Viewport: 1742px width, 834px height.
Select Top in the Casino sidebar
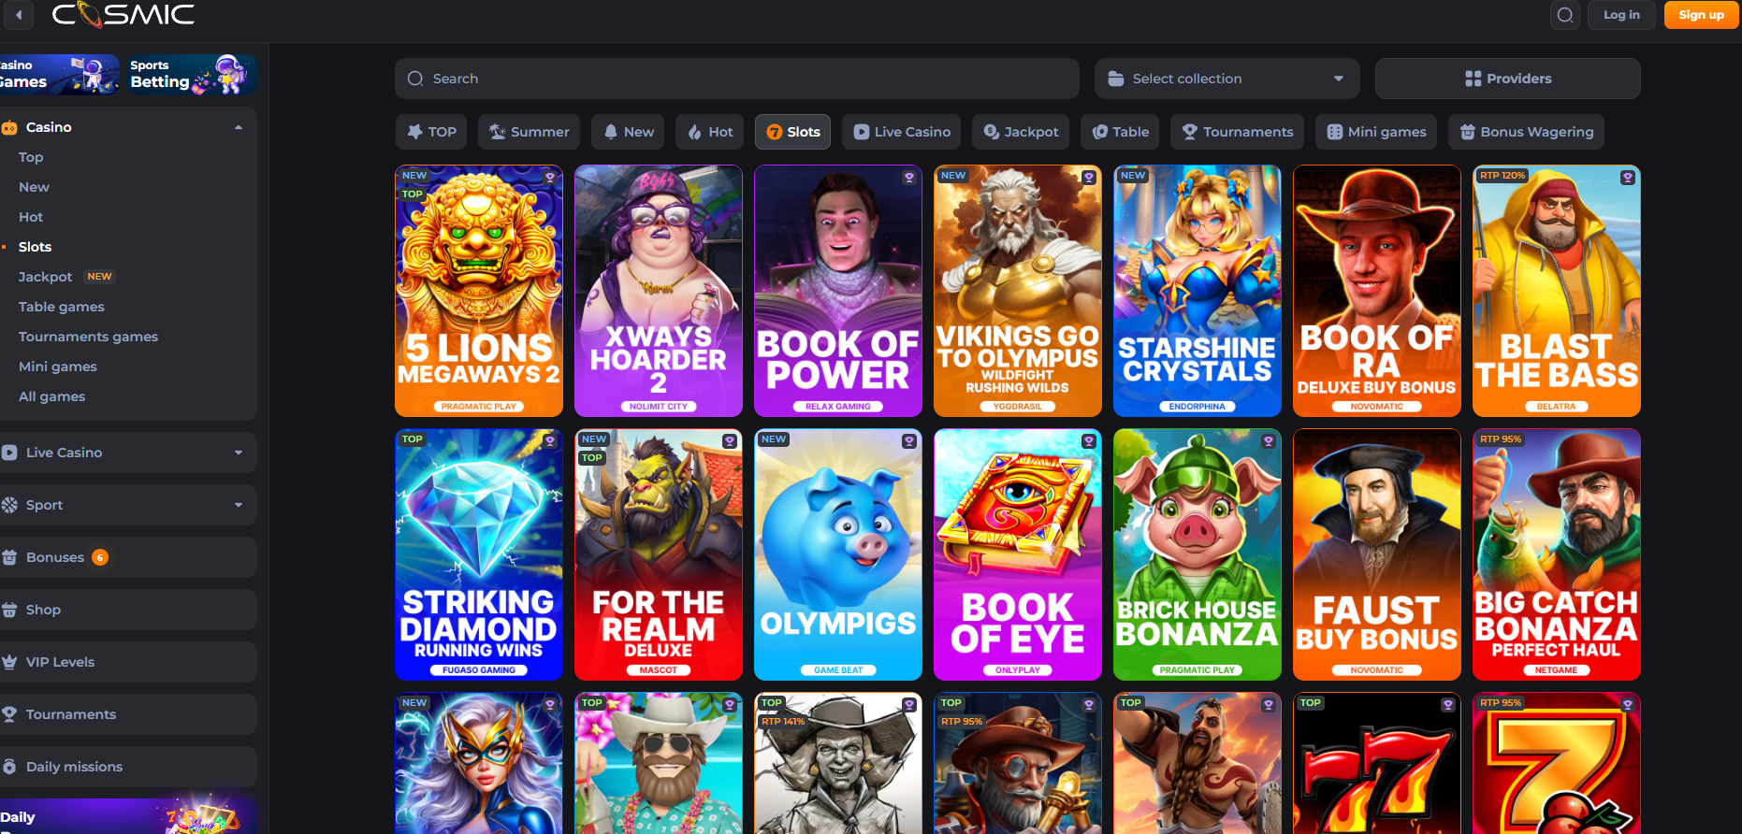(x=31, y=157)
